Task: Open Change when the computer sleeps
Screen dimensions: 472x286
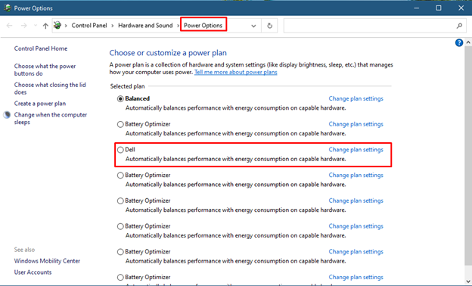Action: pos(51,118)
